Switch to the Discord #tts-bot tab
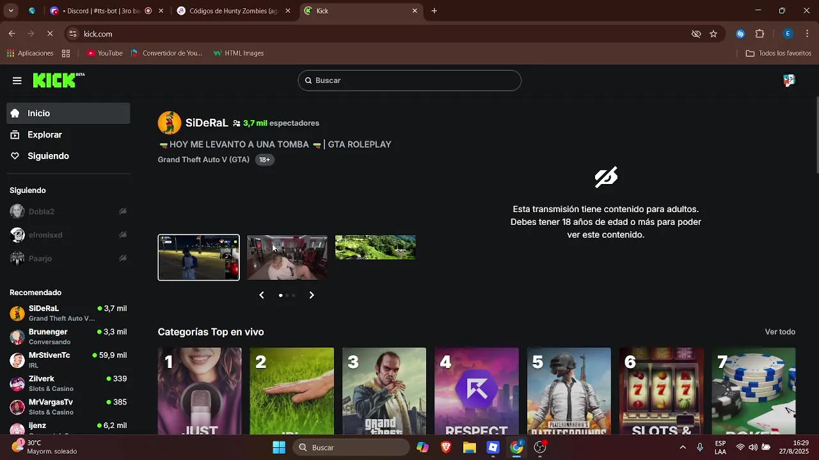 point(106,11)
